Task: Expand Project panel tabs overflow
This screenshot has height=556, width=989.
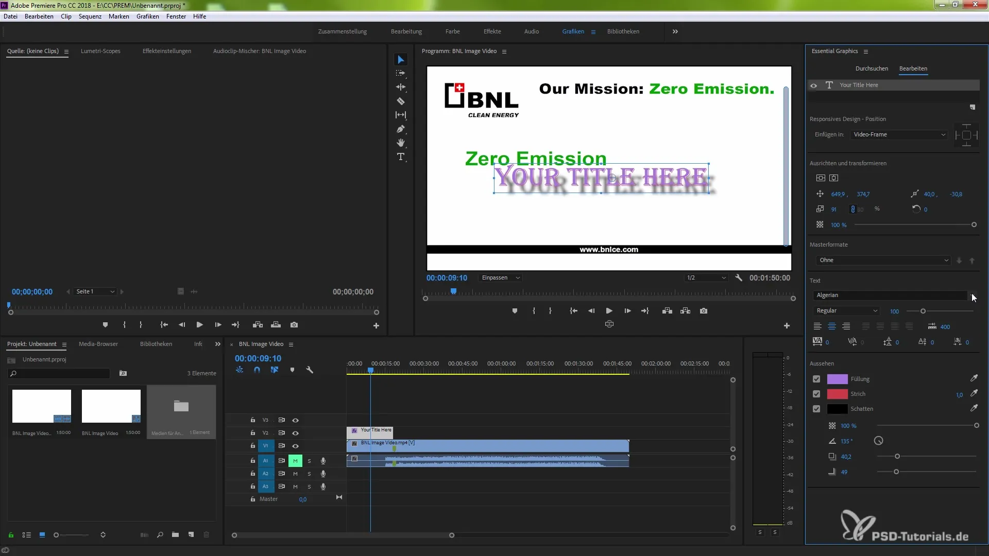Action: (218, 344)
